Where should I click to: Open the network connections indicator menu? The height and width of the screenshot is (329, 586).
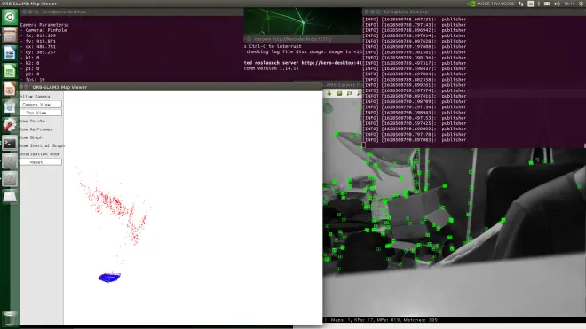click(521, 4)
